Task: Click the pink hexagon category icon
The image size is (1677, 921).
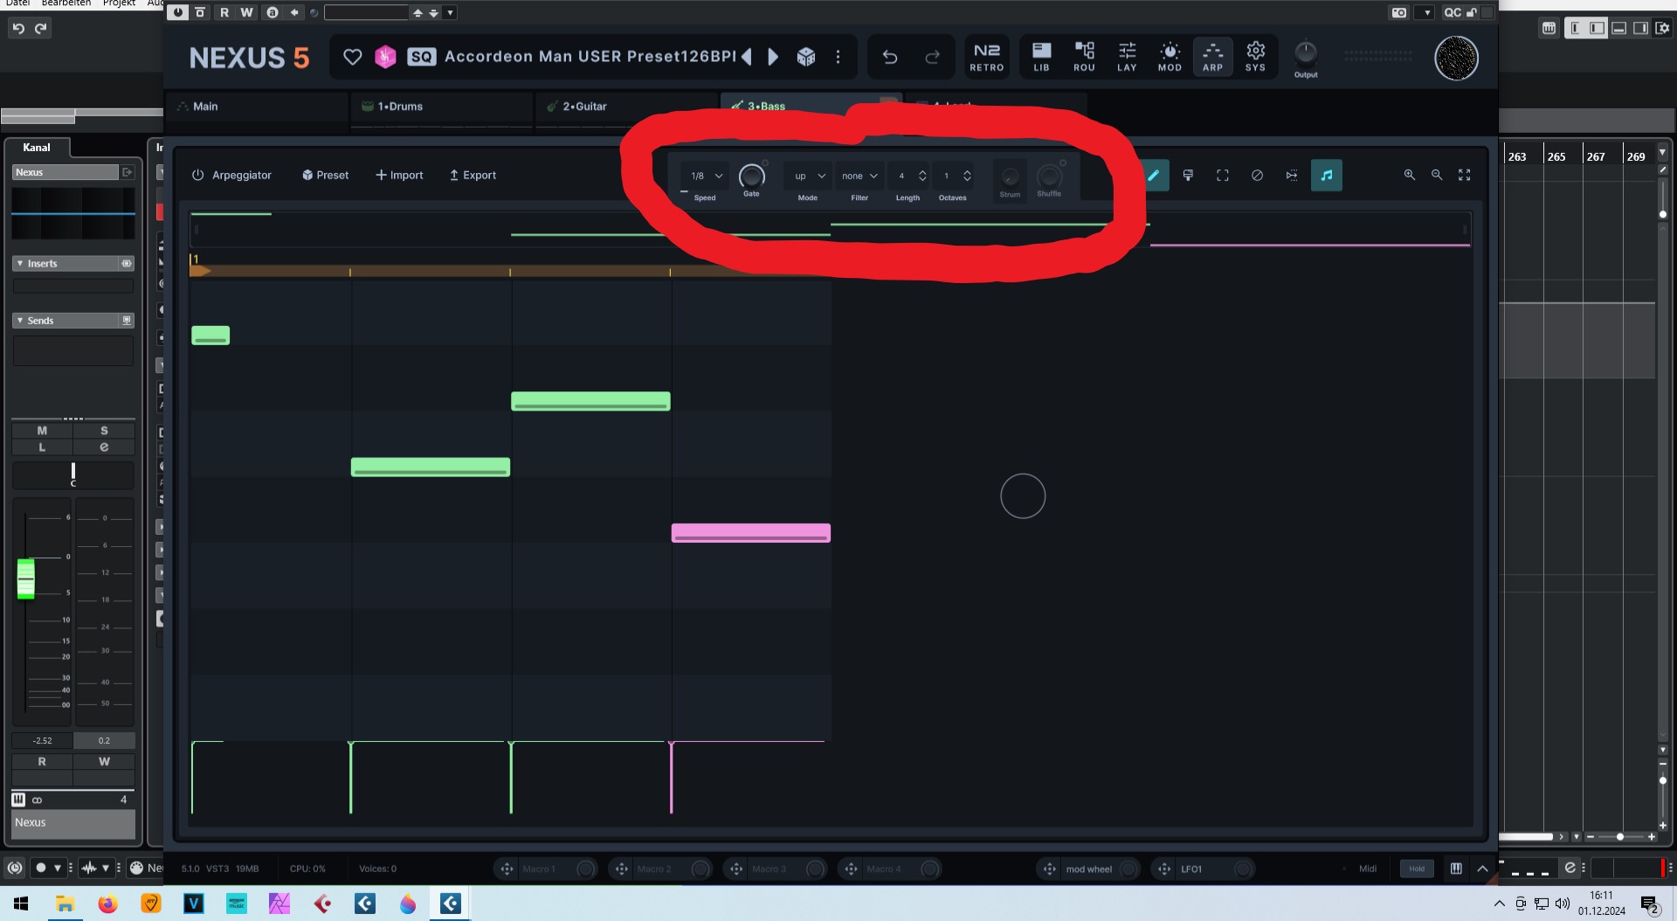Action: pyautogui.click(x=385, y=57)
